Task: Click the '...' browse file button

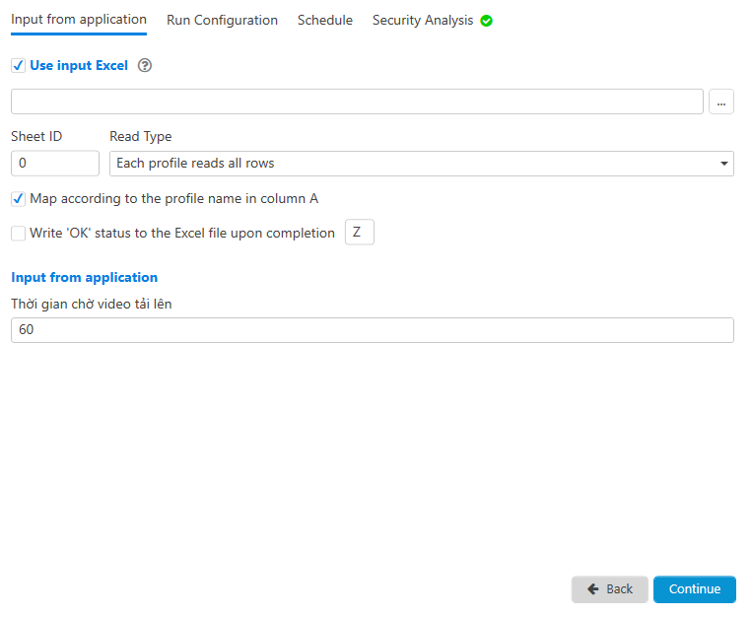Action: tap(721, 103)
